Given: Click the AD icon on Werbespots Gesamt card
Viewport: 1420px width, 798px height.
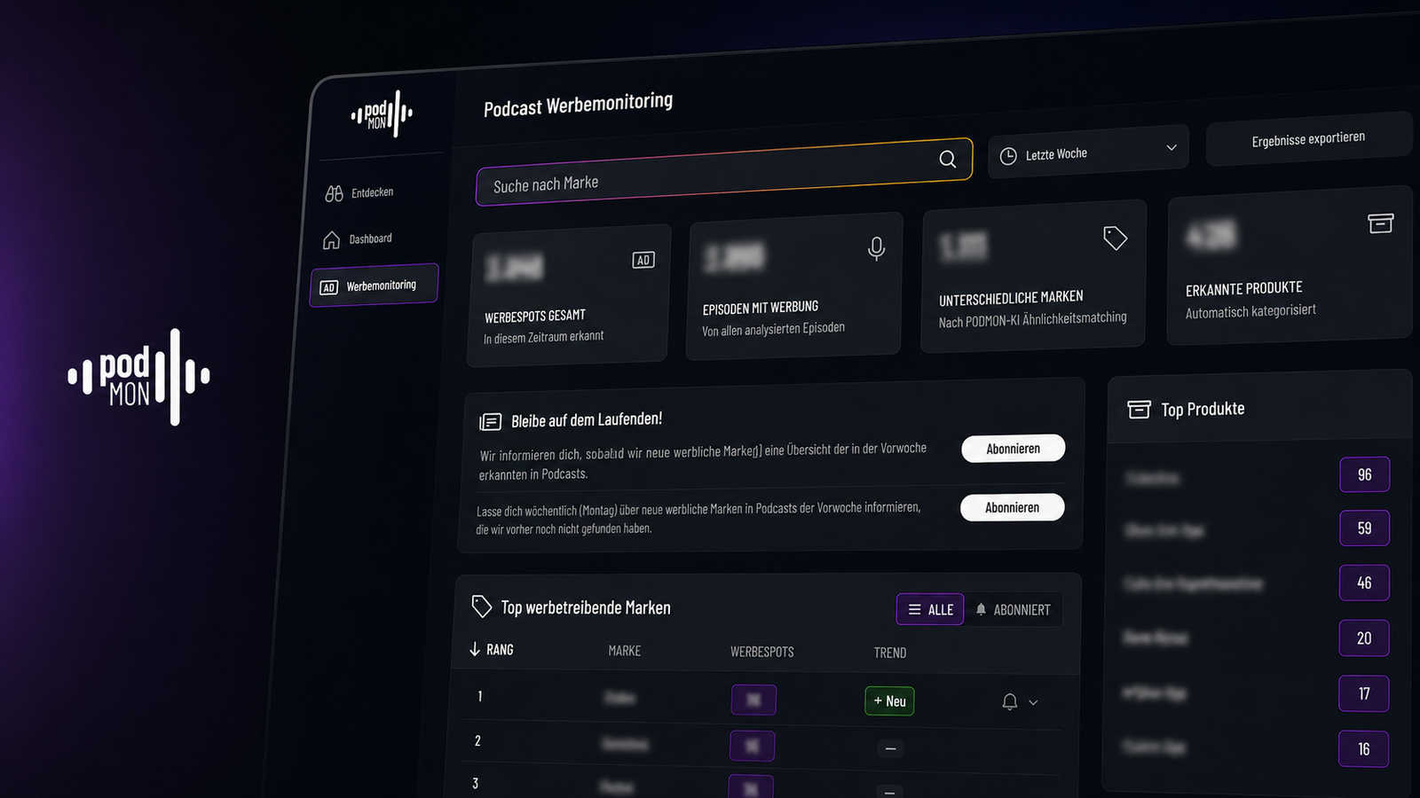Looking at the screenshot, I should click(x=643, y=260).
